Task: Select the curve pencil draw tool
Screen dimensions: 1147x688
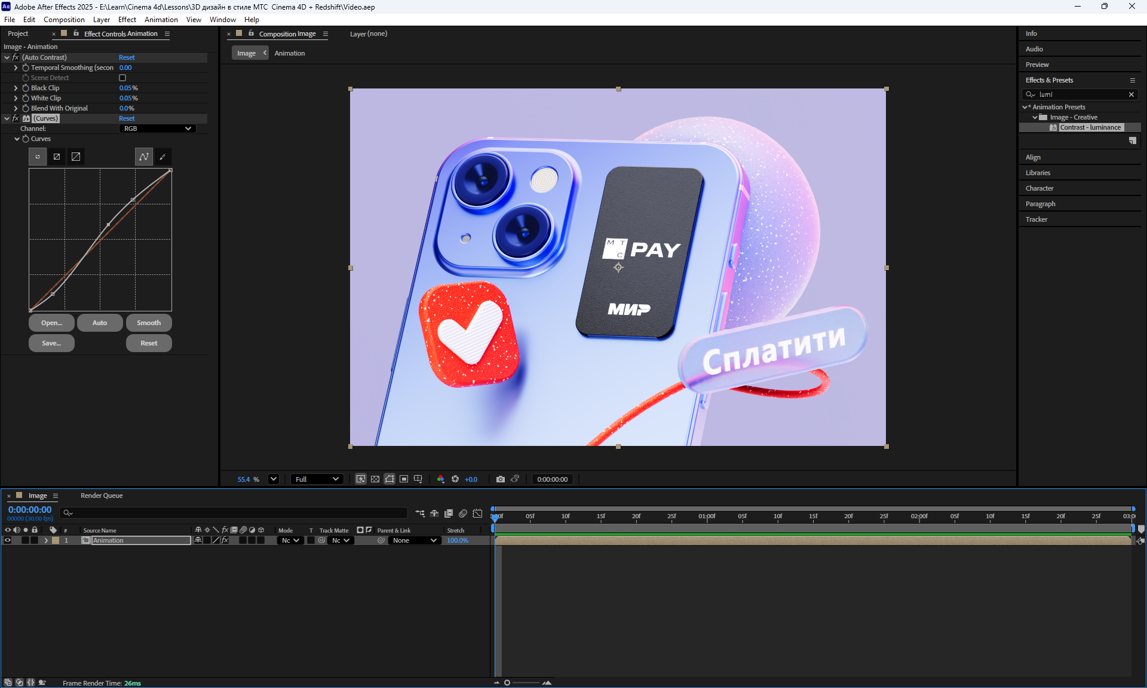Action: pyautogui.click(x=162, y=157)
